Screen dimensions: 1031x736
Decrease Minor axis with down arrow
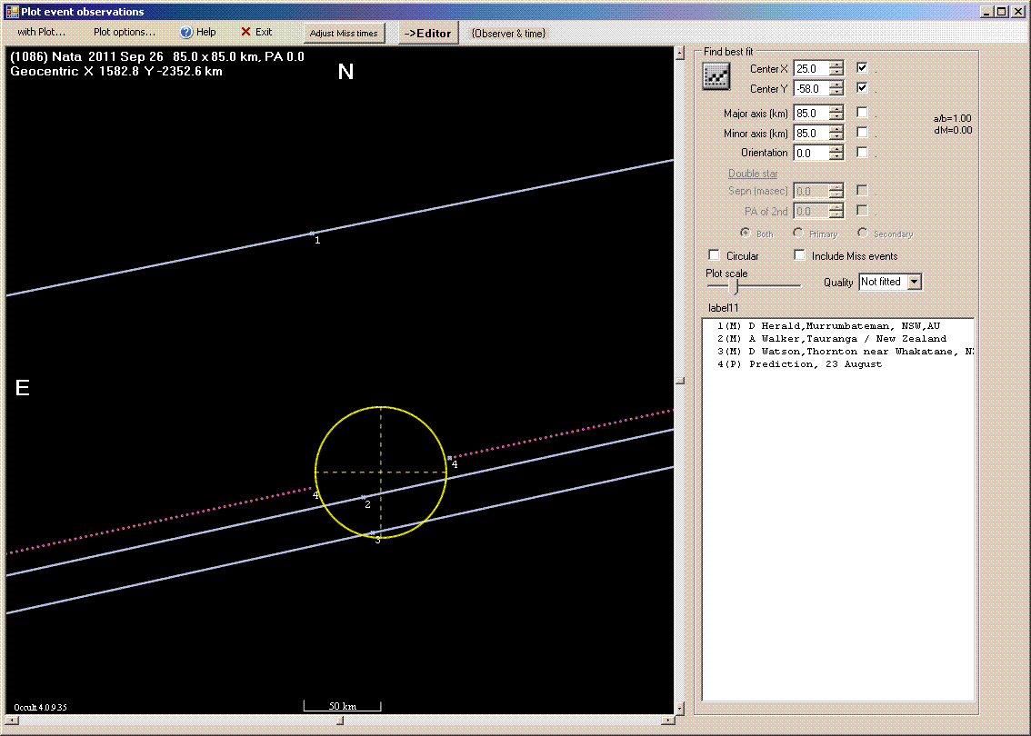point(836,136)
